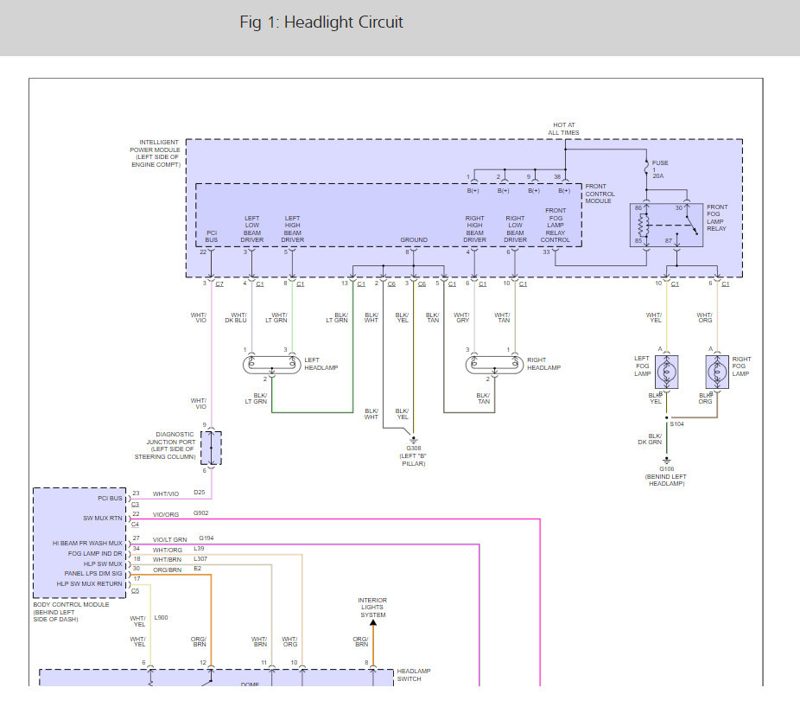Select the 'INTELLIGENT POWER MODULE' label
This screenshot has width=800, height=713.
pos(156,153)
